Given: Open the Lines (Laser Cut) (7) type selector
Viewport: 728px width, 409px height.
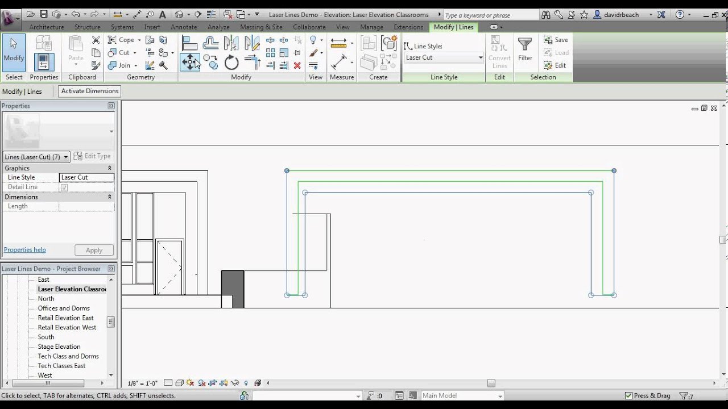Looking at the screenshot, I should click(x=36, y=157).
